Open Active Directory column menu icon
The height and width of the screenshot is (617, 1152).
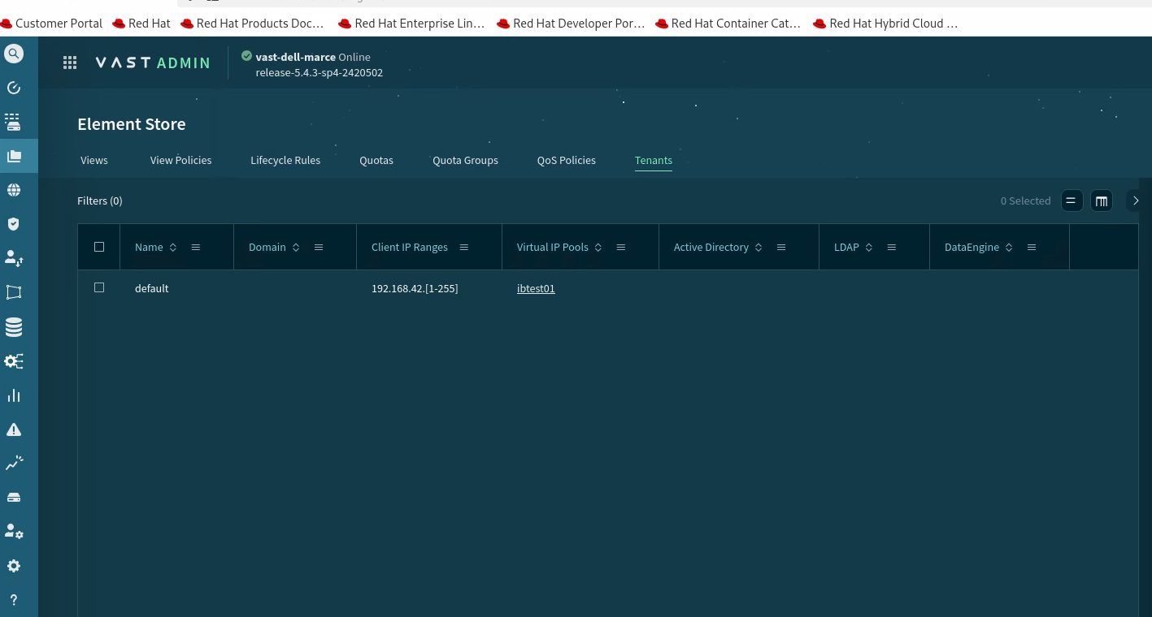[x=781, y=247]
